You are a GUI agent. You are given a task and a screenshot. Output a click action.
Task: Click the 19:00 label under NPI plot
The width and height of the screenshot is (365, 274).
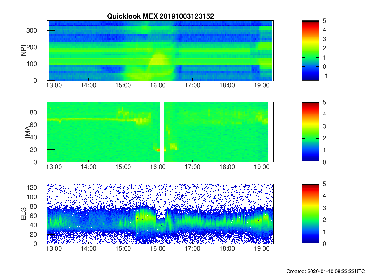[x=262, y=85]
